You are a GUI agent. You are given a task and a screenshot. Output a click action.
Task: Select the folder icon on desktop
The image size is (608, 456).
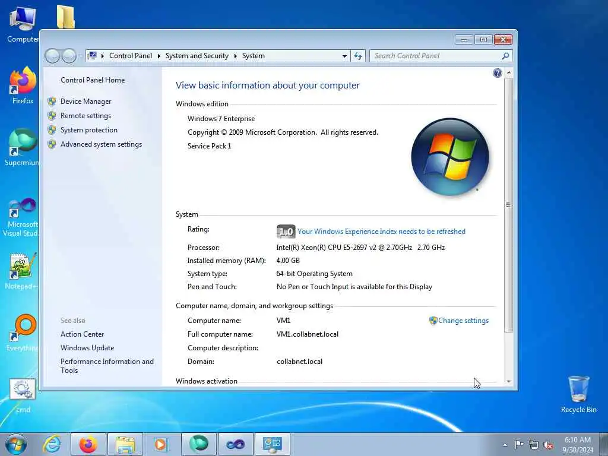(65, 17)
